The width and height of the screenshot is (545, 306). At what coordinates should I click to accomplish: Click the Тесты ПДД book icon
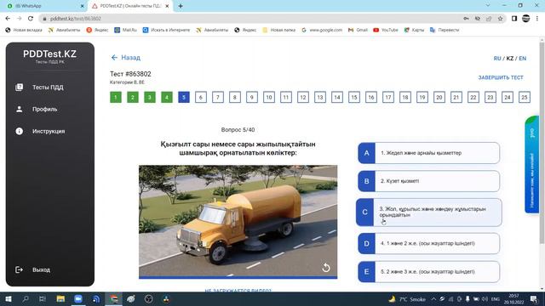tap(19, 87)
